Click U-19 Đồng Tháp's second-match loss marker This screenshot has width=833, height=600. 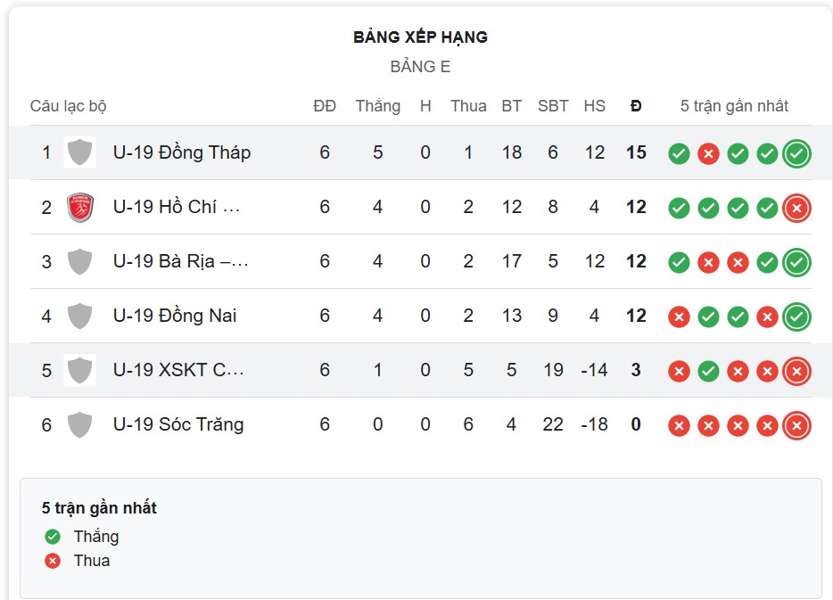708,152
